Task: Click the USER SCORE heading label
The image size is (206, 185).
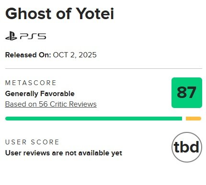Action: coord(32,142)
